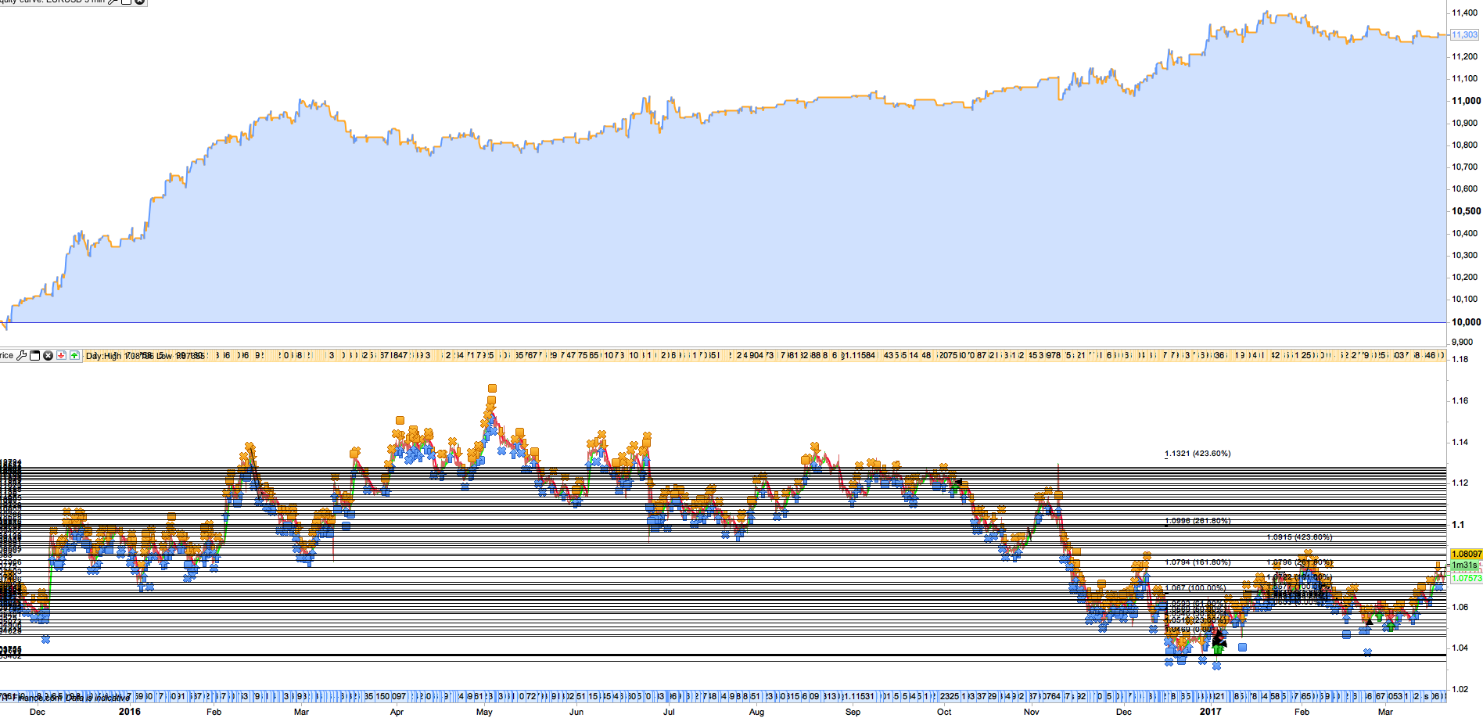The width and height of the screenshot is (1483, 718).
Task: Open equity curve panel settings wrench
Action: 113,2
